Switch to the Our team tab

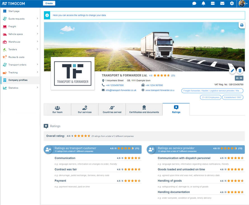pos(57,109)
